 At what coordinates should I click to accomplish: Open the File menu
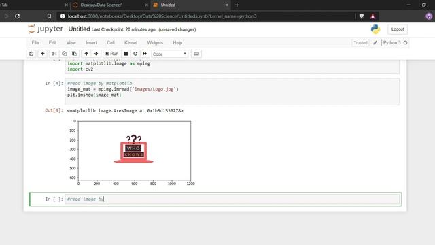point(35,42)
